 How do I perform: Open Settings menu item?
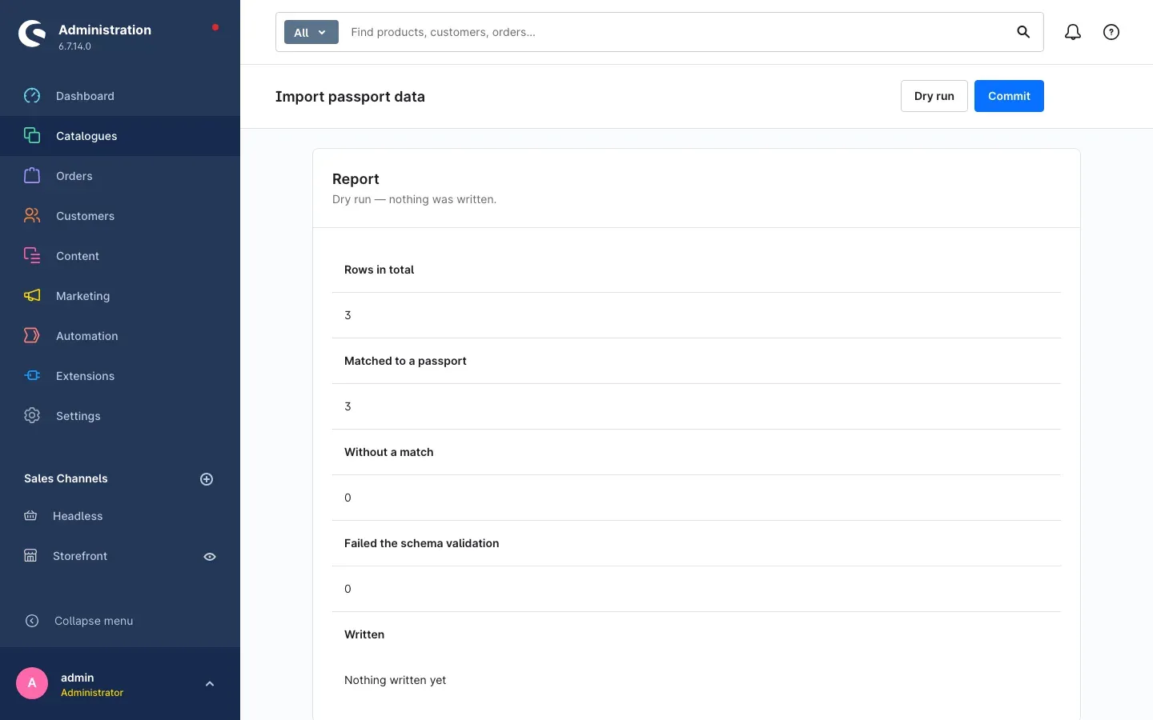coord(120,416)
